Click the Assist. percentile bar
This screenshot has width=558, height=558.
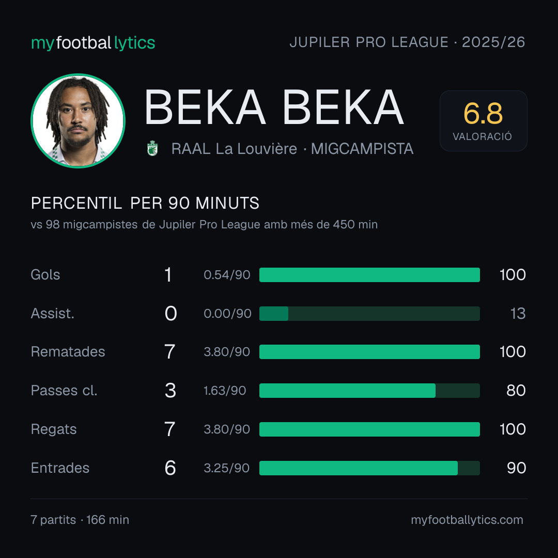pos(369,314)
